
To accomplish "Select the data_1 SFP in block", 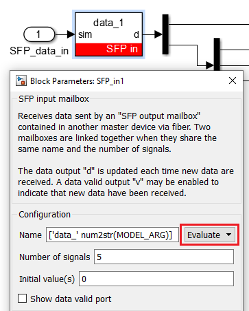I will [x=108, y=34].
